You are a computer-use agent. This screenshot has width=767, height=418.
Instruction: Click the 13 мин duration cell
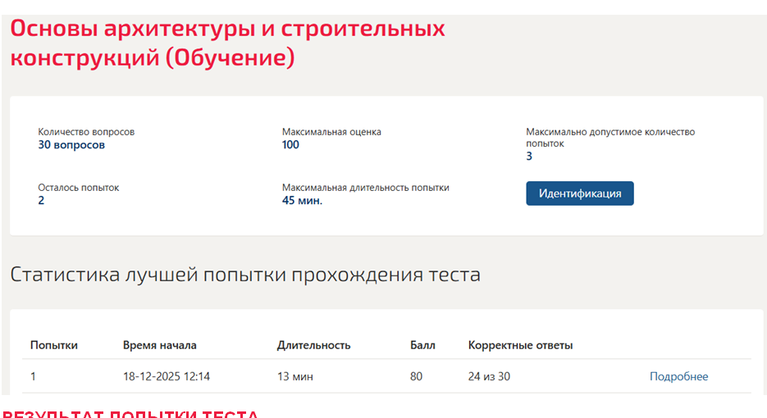pos(295,376)
